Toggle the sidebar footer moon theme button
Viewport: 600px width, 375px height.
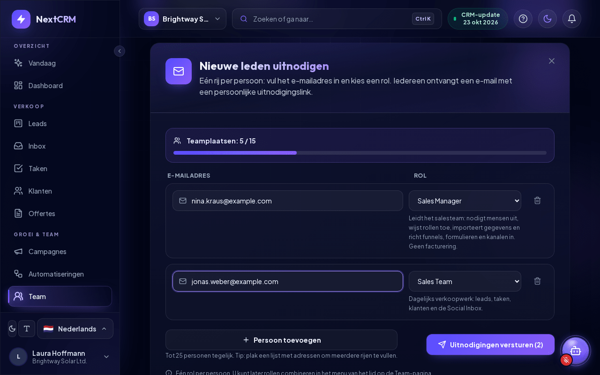[12, 329]
